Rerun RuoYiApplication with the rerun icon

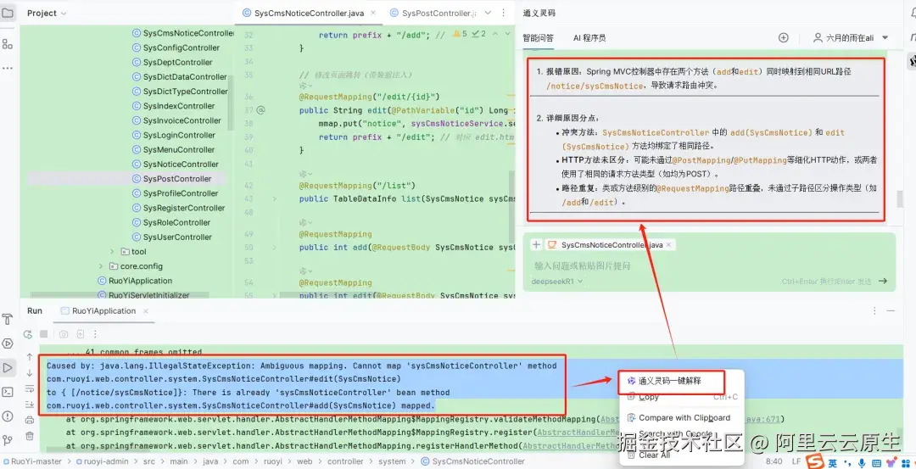pyautogui.click(x=27, y=334)
